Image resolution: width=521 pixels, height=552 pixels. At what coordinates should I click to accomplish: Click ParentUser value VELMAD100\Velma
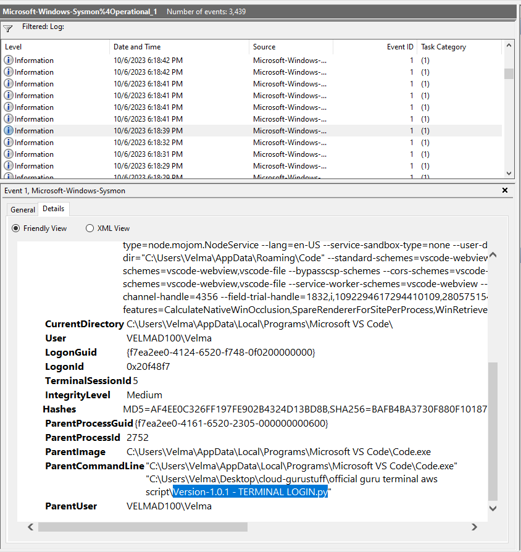[x=169, y=506]
